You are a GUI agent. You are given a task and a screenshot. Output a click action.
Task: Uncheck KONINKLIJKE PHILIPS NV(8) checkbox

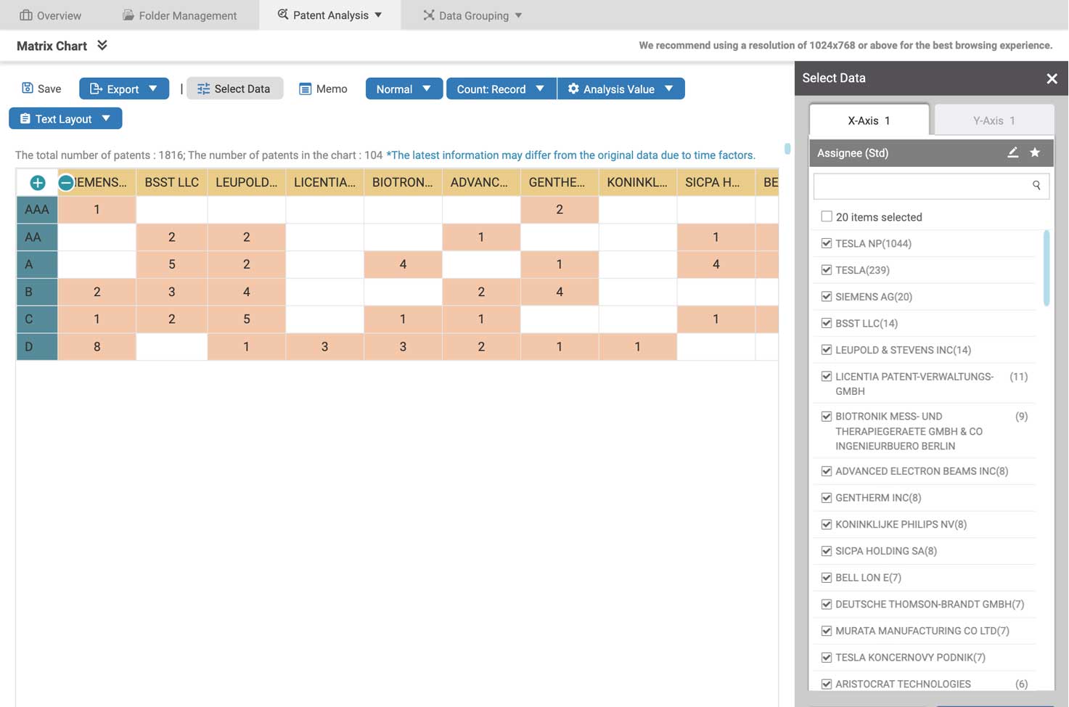[826, 524]
